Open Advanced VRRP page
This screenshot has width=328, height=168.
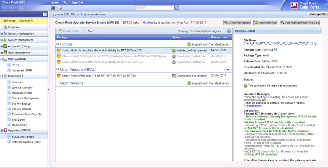pos(22,71)
